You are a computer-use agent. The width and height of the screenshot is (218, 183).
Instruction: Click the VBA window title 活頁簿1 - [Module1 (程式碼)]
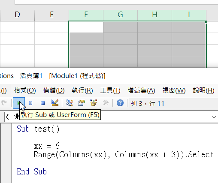coord(63,76)
